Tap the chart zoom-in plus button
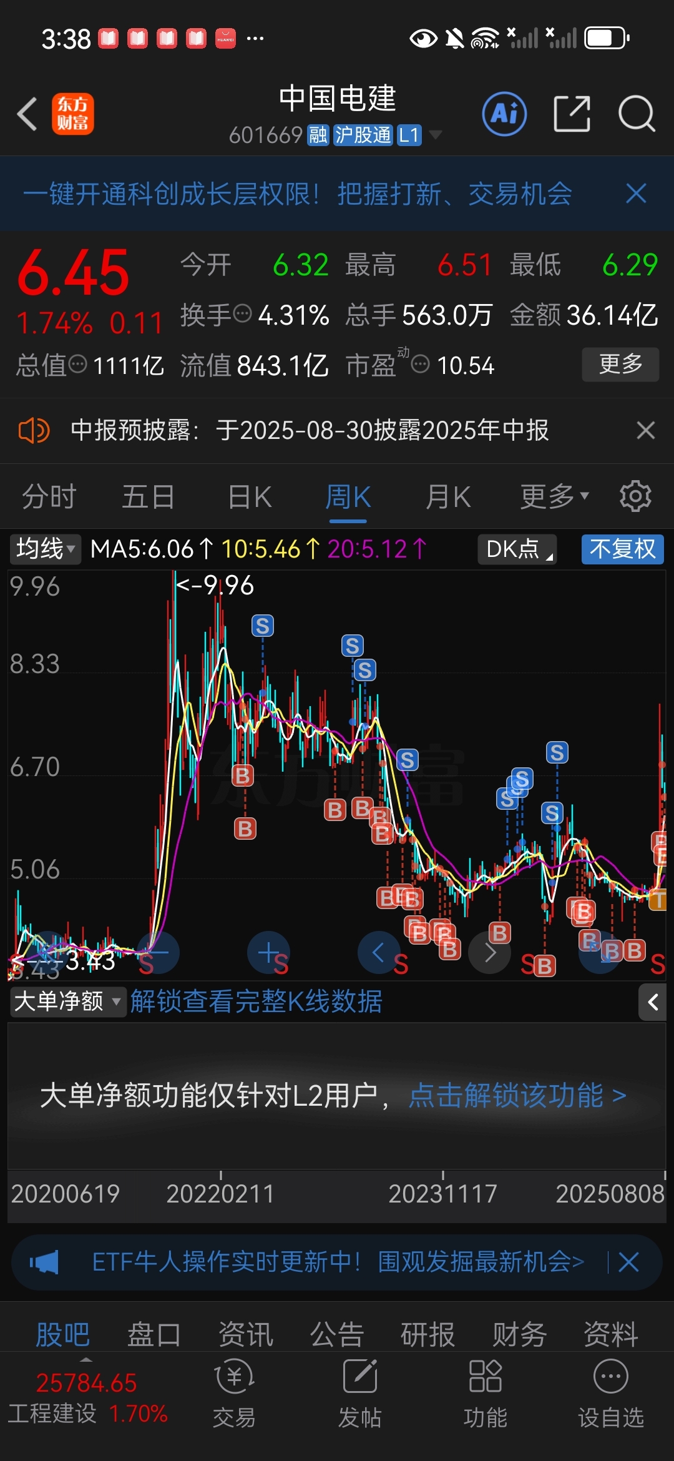 (x=268, y=952)
